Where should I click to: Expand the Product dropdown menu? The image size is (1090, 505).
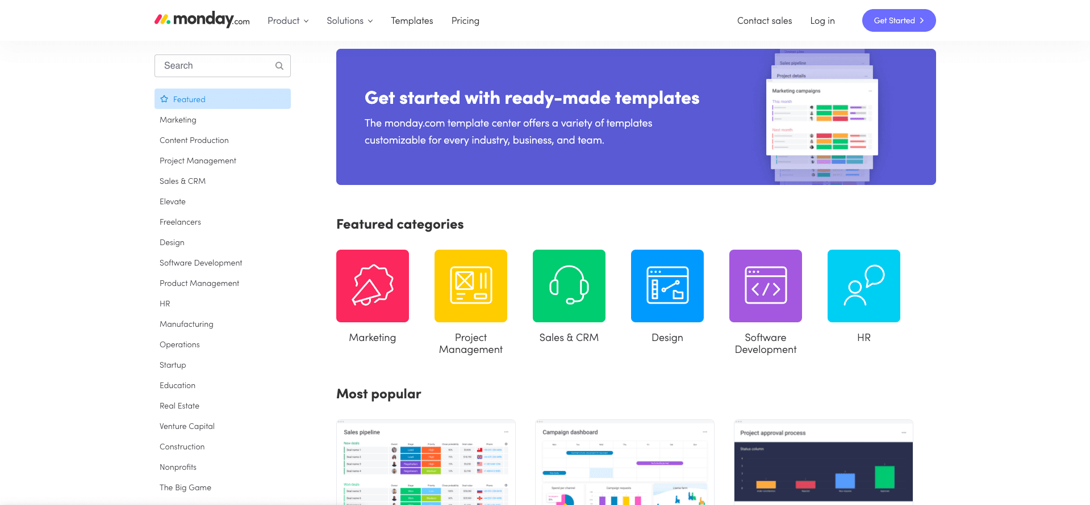pos(288,20)
